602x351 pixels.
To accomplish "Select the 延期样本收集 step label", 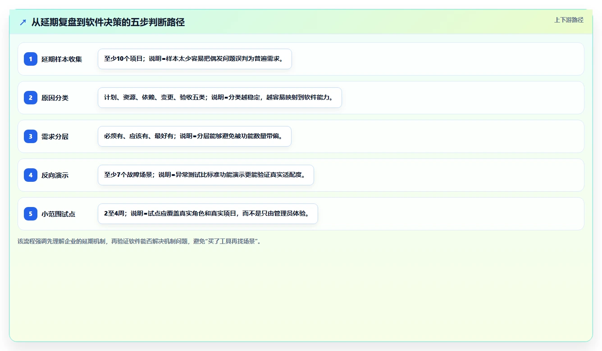I will pyautogui.click(x=62, y=59).
